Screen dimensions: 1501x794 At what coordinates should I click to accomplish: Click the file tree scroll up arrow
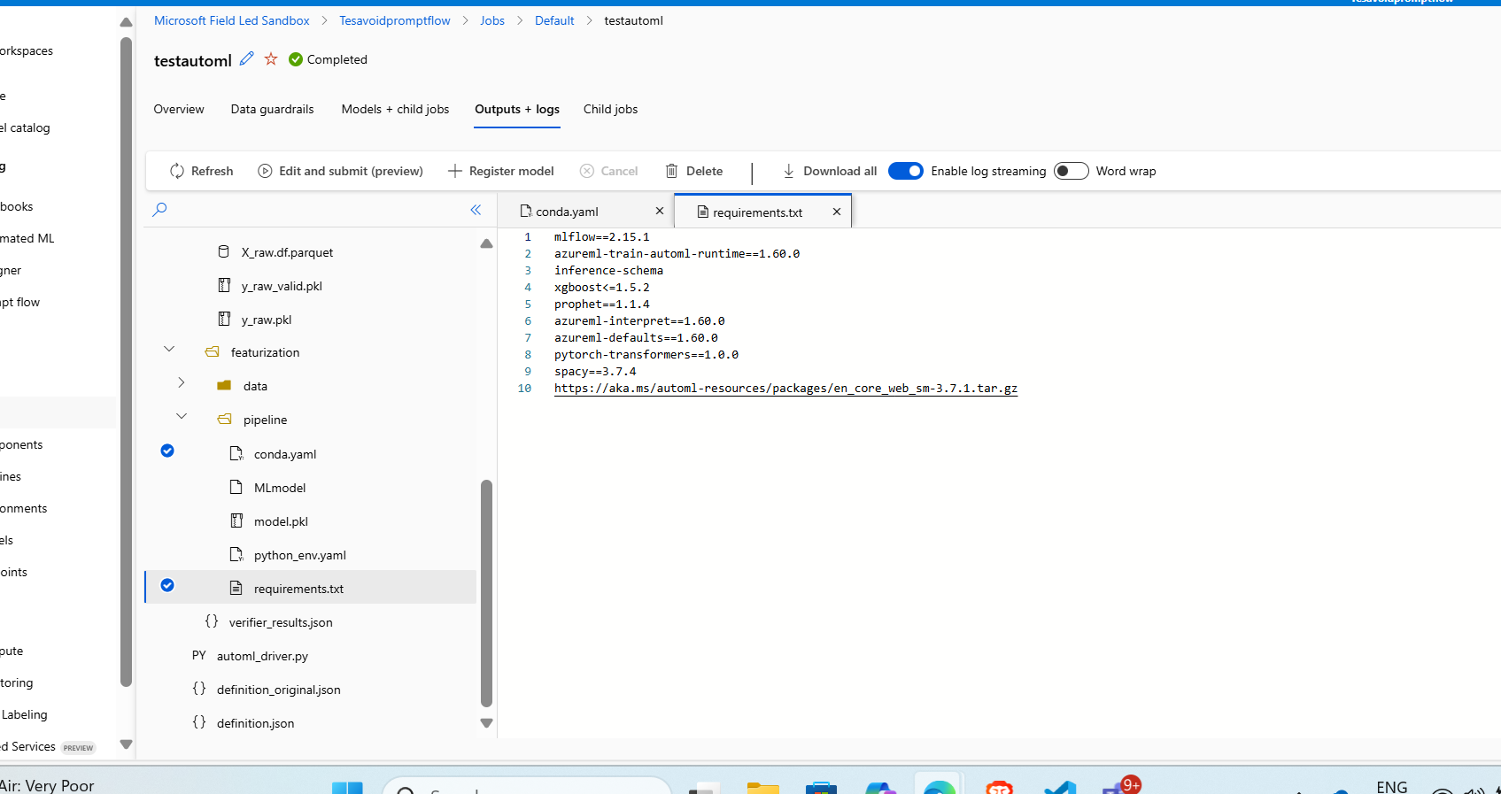pos(486,243)
